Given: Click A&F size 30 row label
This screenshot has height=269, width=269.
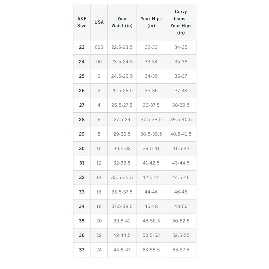Looking at the screenshot, I should click(82, 148).
